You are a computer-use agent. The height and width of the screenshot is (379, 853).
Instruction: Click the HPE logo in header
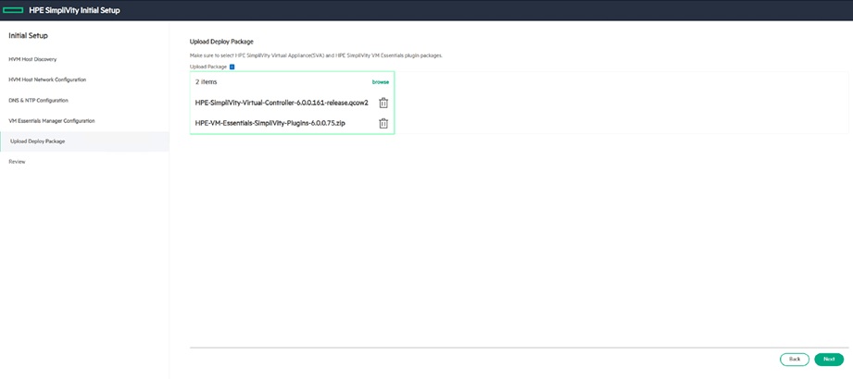tap(13, 10)
